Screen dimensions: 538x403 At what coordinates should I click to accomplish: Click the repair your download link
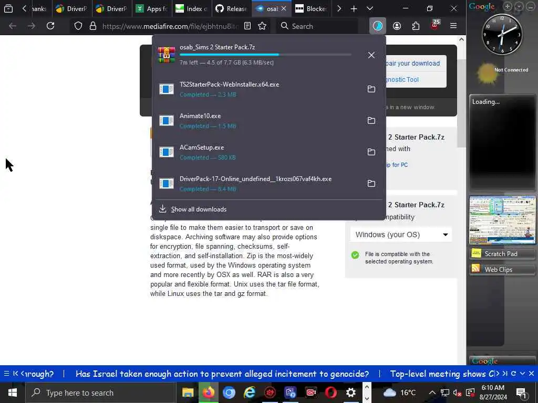tap(413, 63)
